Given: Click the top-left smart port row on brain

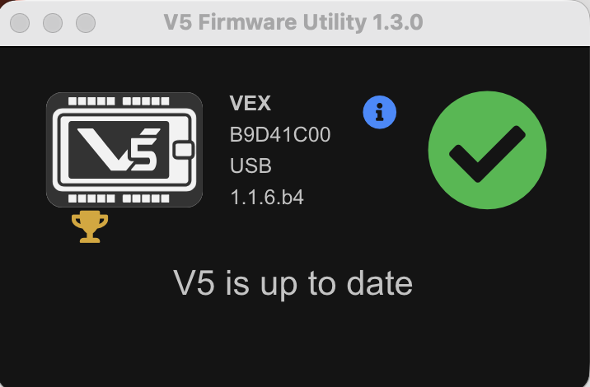Looking at the screenshot, I should click(91, 101).
